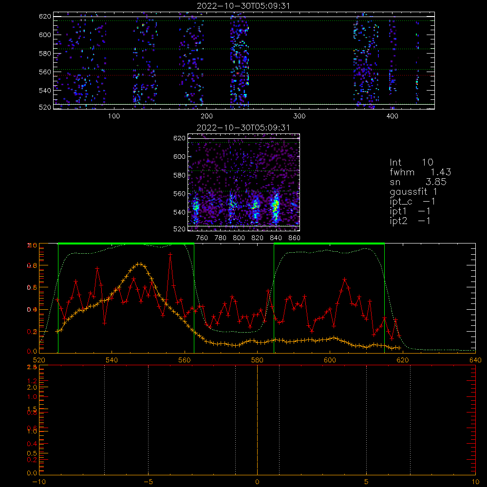Click x-axis label 820 on middle image

click(x=258, y=238)
